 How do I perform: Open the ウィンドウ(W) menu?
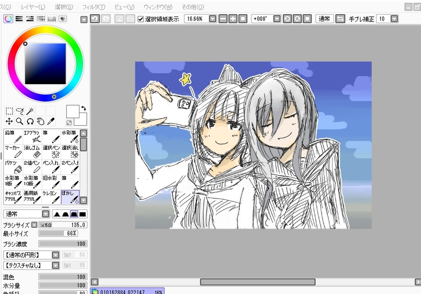tap(158, 7)
